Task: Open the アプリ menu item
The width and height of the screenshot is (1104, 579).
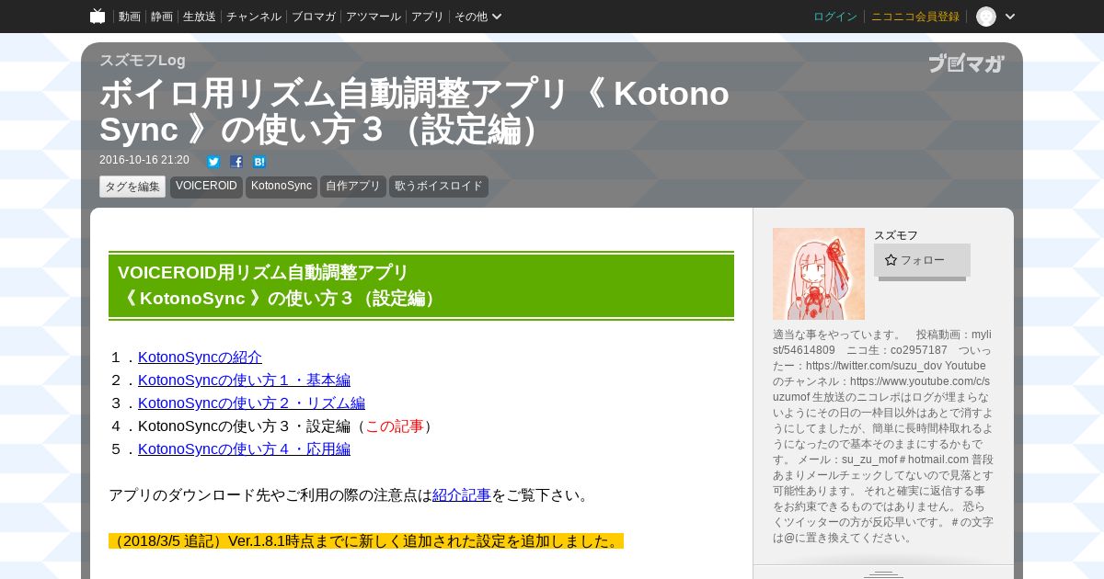Action: 428,17
